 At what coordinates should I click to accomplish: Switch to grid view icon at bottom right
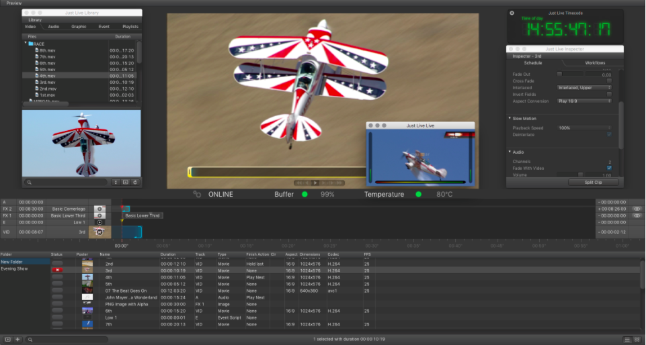[637, 340]
